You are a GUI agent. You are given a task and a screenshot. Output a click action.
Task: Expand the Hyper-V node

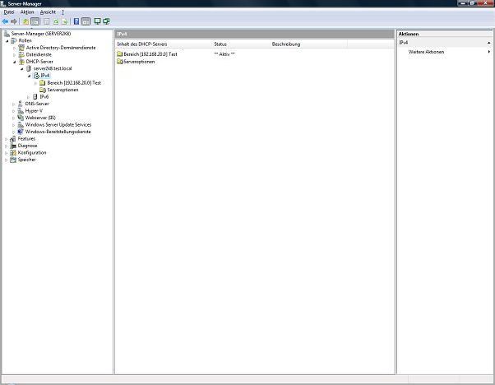[x=14, y=111]
